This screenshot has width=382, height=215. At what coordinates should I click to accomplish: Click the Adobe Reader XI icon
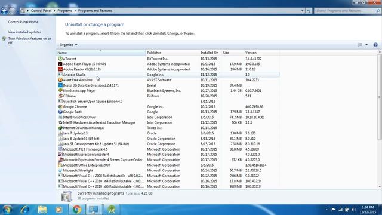tap(60, 69)
